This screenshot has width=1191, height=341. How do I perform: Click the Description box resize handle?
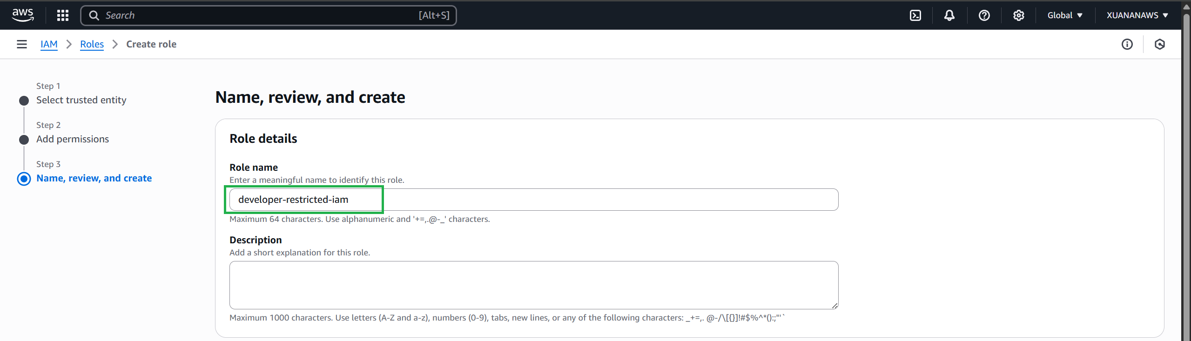coord(835,306)
